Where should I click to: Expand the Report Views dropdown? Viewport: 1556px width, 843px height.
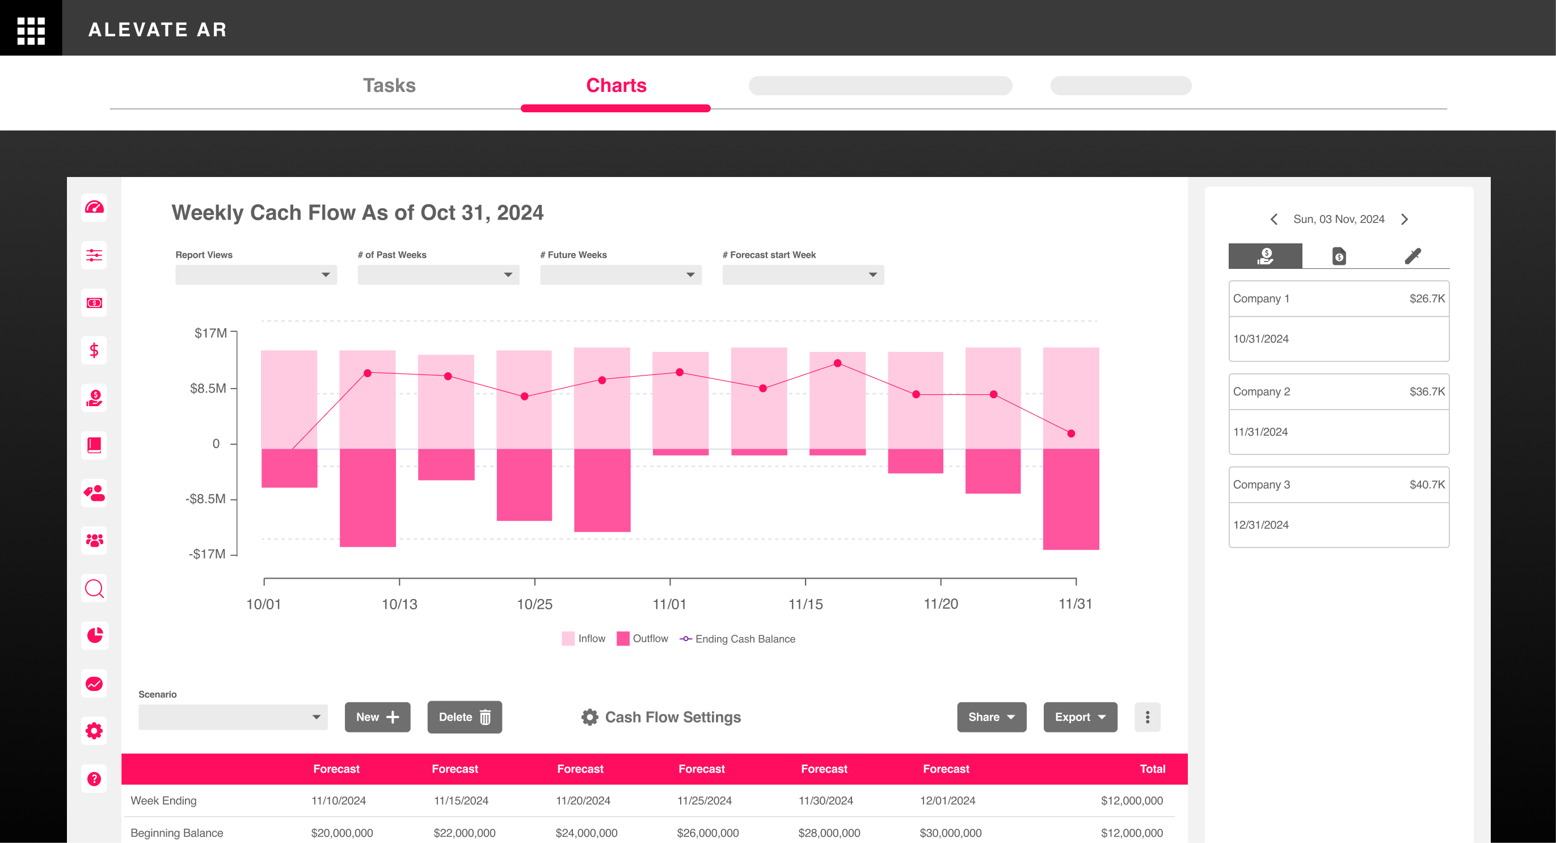(x=255, y=275)
